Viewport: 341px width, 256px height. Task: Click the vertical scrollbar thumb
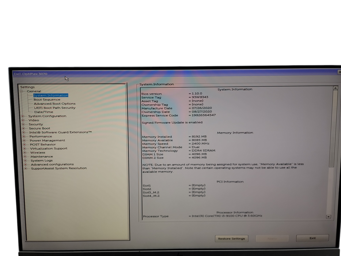[334, 128]
